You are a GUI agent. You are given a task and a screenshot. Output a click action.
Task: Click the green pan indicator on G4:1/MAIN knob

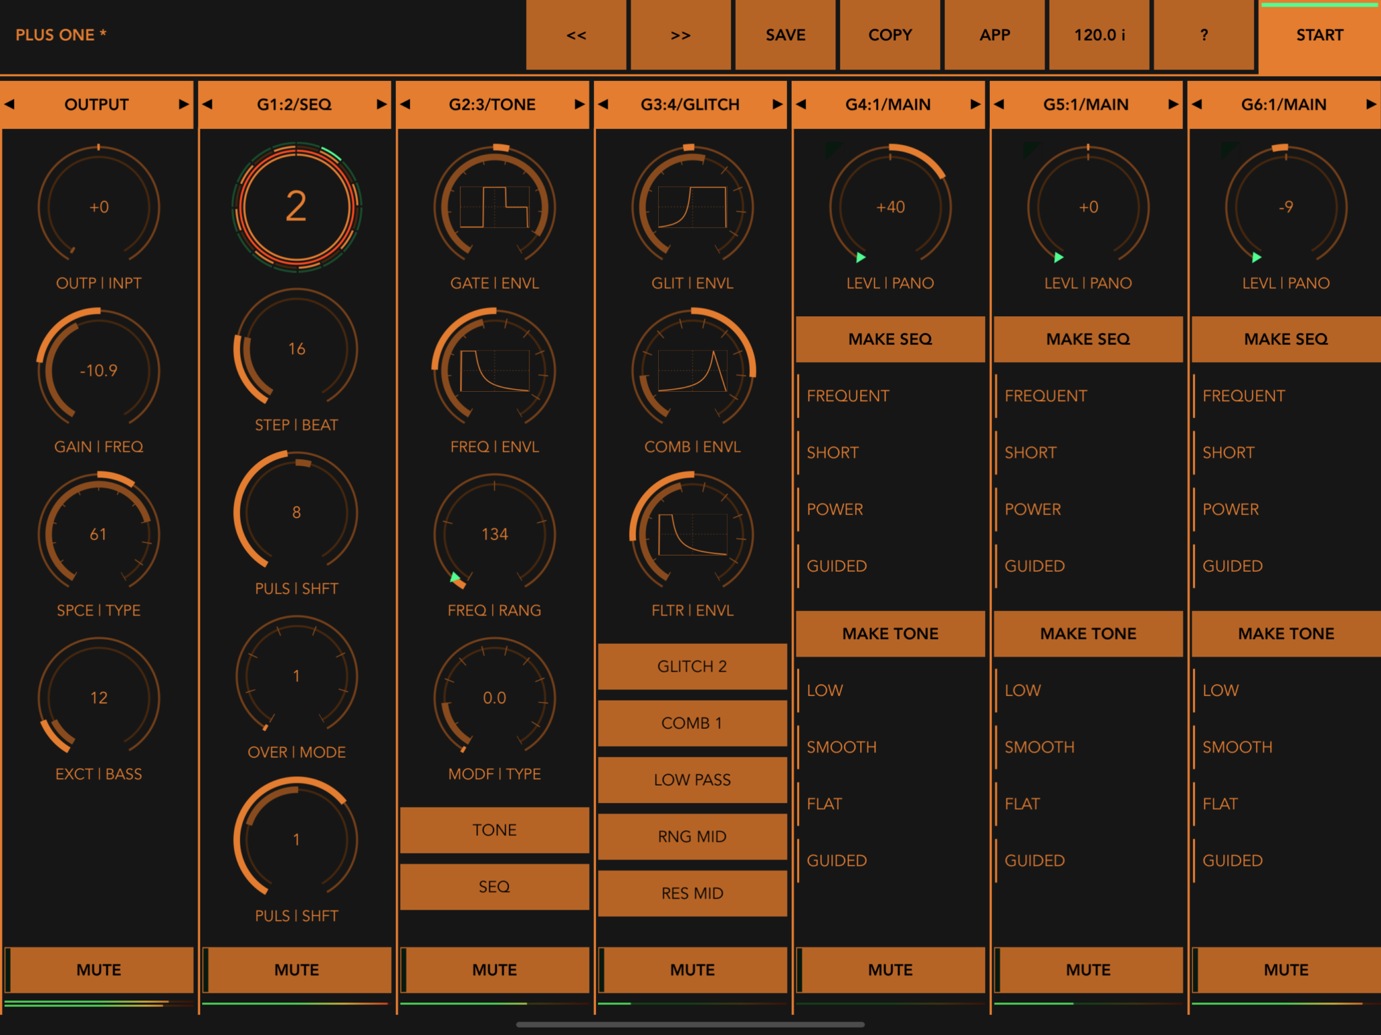[x=861, y=257]
